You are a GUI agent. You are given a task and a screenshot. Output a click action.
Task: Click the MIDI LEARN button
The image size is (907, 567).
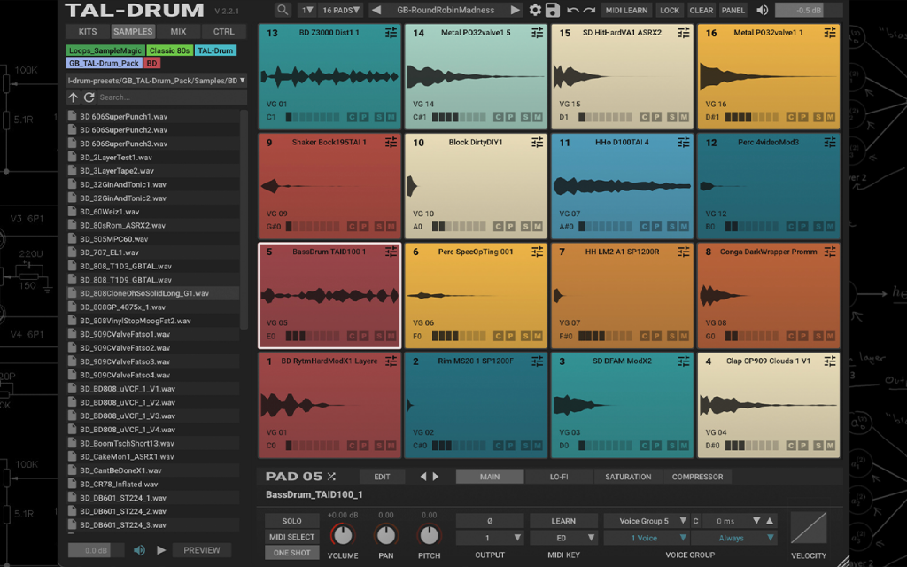pos(626,10)
